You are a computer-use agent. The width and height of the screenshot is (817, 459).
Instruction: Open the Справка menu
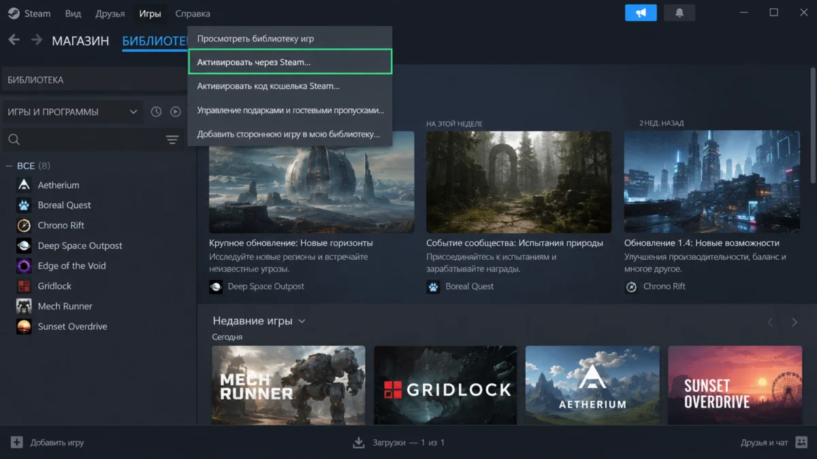[193, 13]
